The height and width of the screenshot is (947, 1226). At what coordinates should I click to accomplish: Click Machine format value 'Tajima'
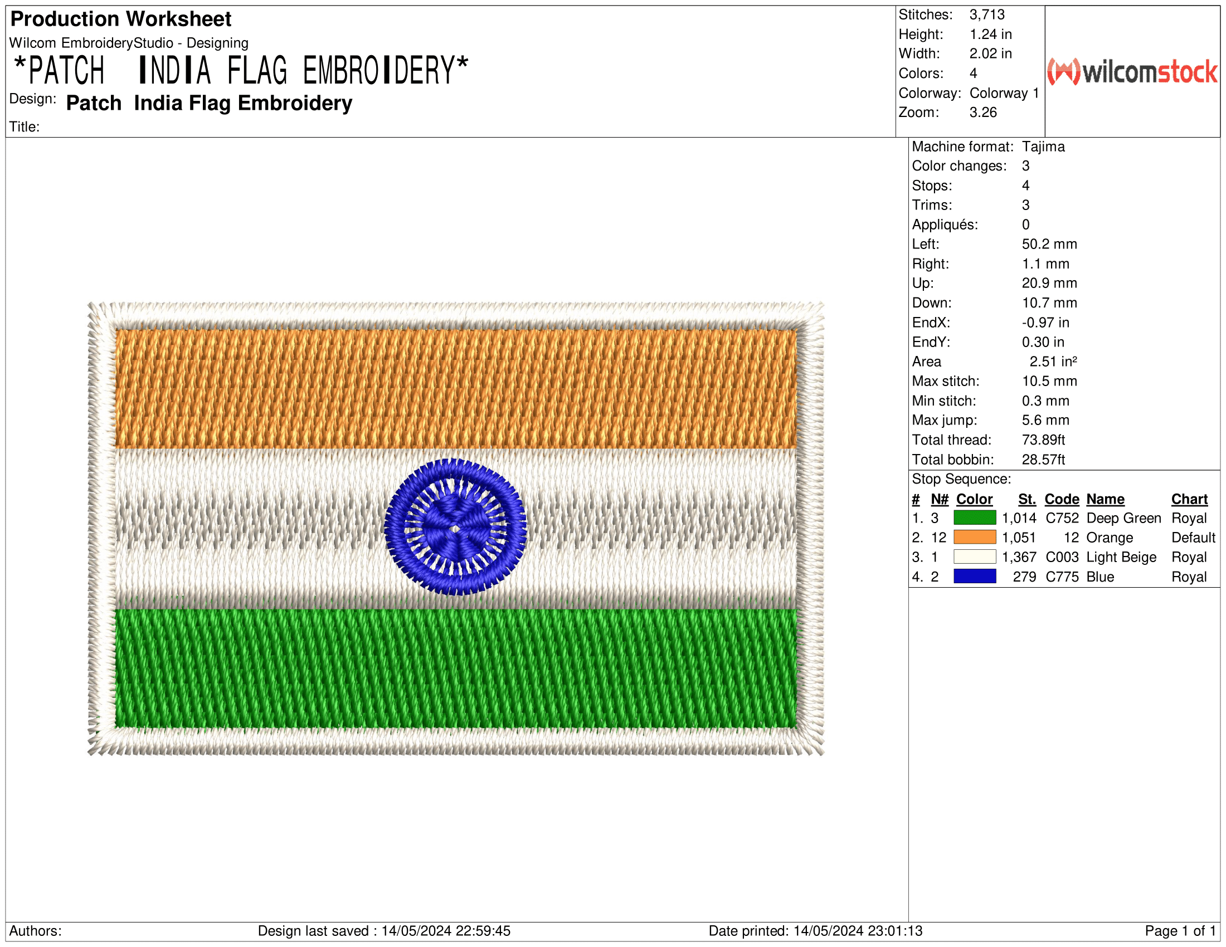pos(1043,147)
